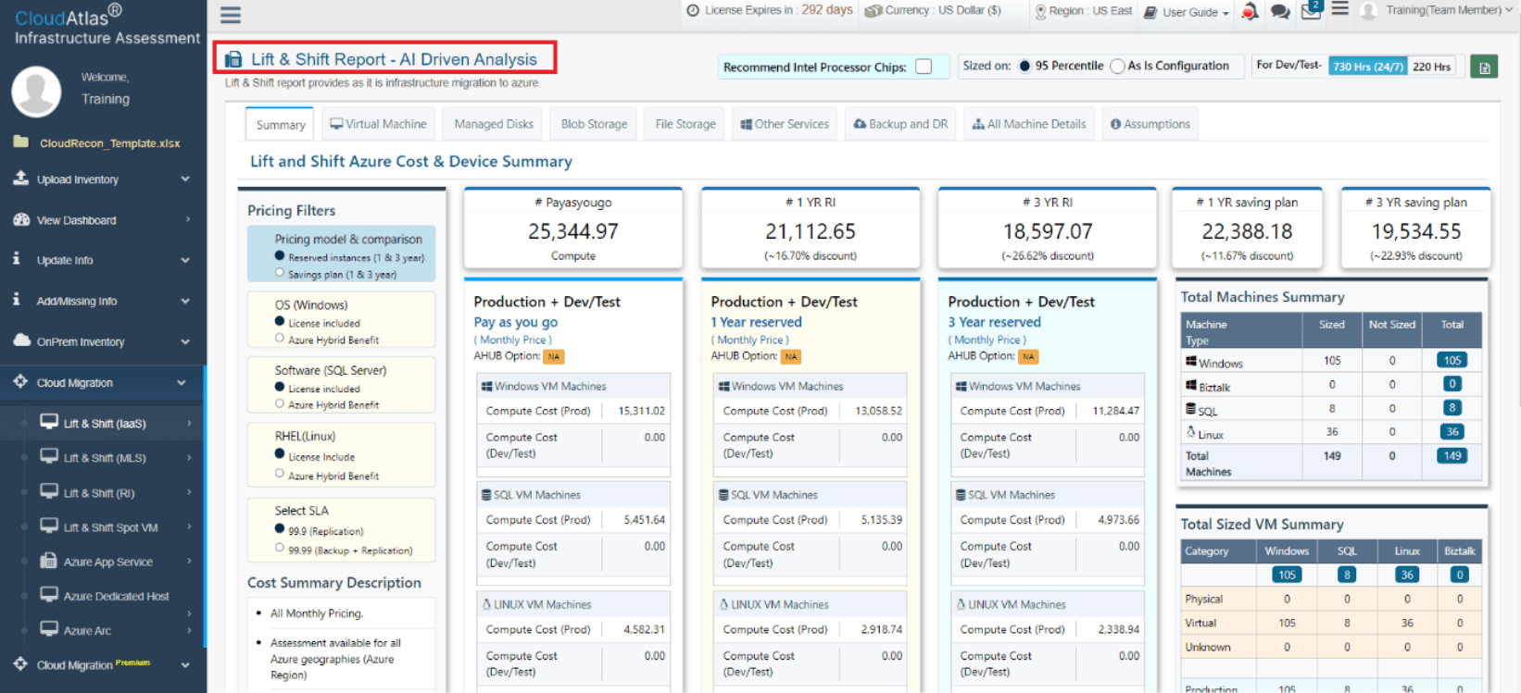Click the CloudRecon_Template.xlsx folder icon
The width and height of the screenshot is (1521, 693).
[20, 142]
